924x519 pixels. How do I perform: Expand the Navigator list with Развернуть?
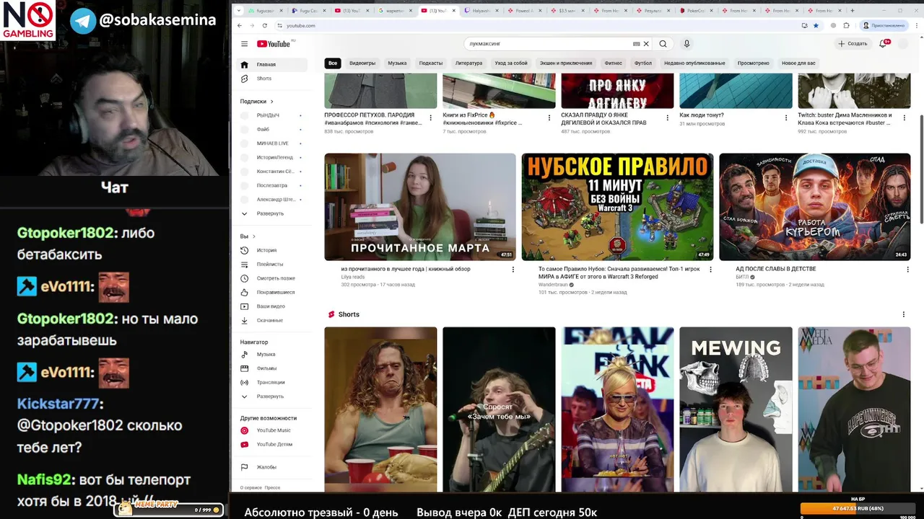tap(273, 396)
